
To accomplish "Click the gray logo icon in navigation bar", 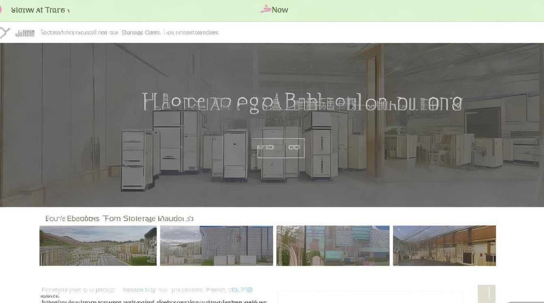I will (x=4, y=33).
